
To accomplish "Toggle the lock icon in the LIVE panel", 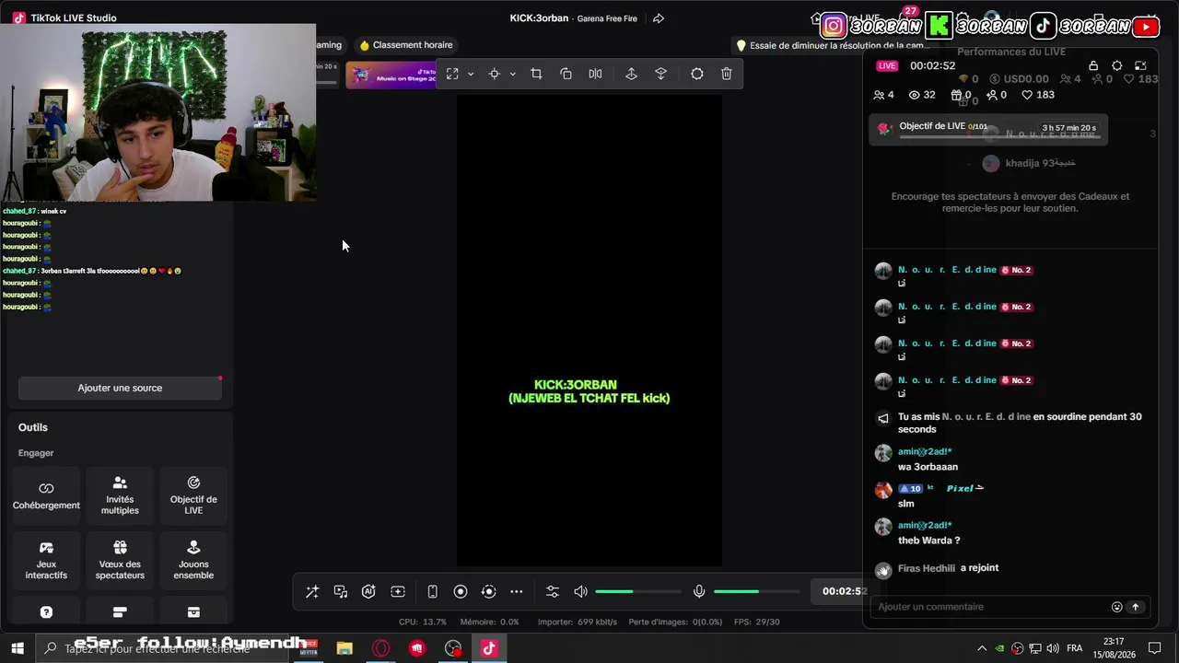I will click(1093, 65).
